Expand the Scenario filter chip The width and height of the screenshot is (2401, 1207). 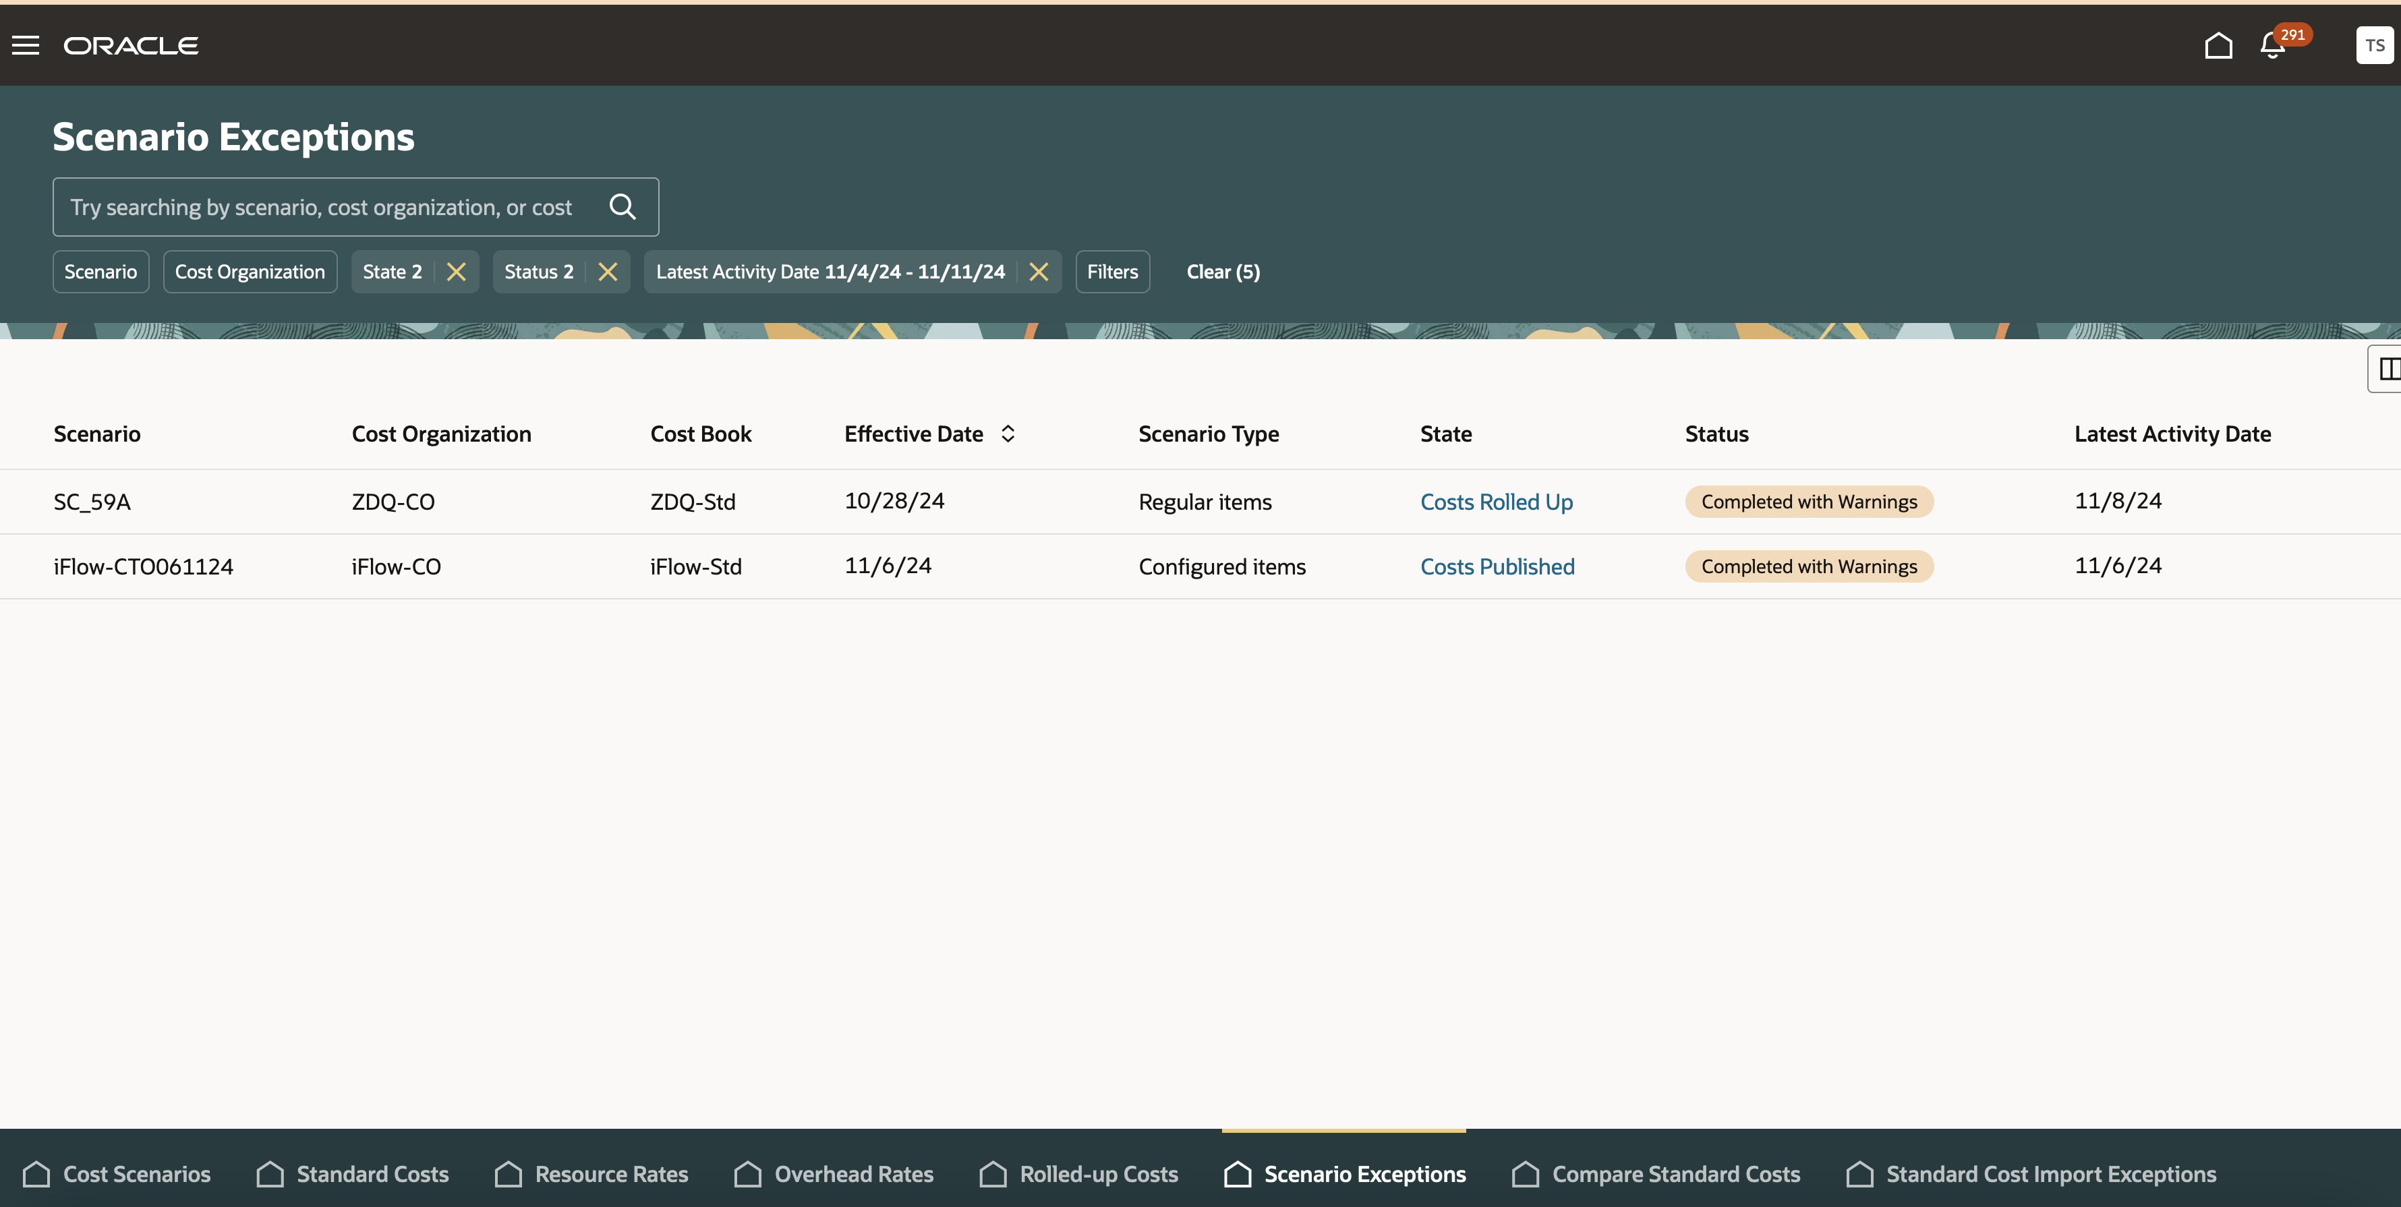coord(100,272)
